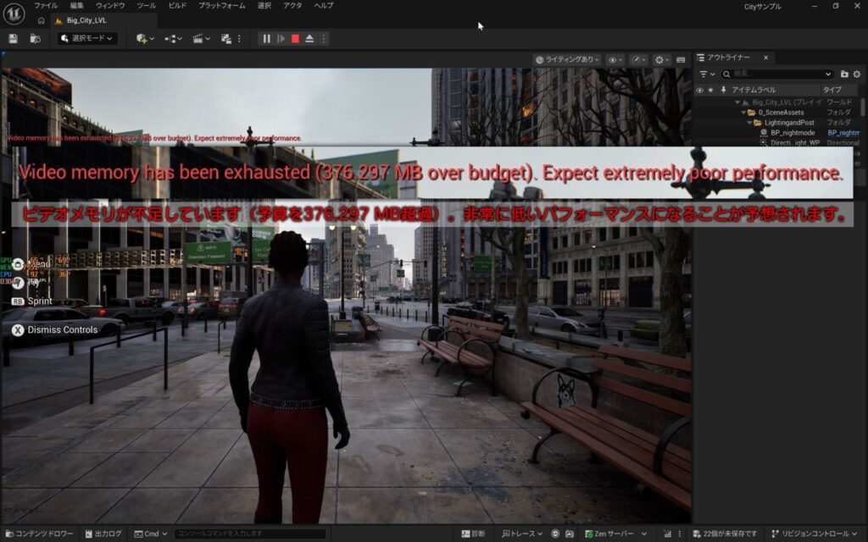
Task: Open the 出力ログ output log
Action: pyautogui.click(x=103, y=534)
